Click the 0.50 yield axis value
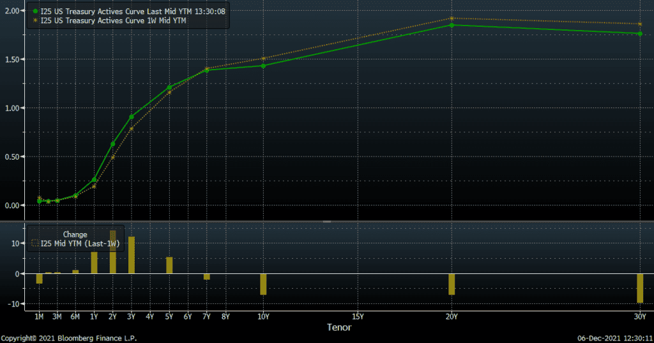 [x=12, y=157]
